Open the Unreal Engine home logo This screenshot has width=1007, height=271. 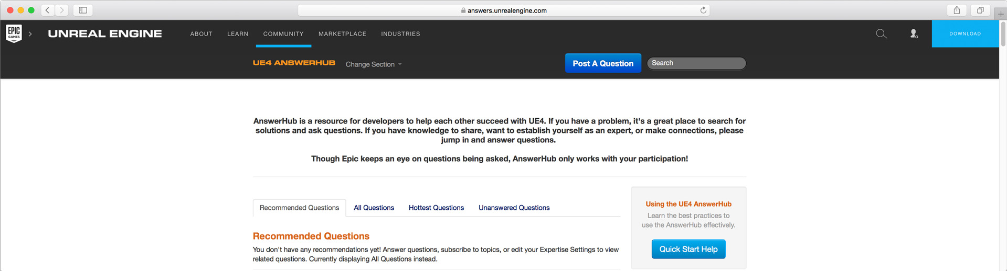pos(105,33)
